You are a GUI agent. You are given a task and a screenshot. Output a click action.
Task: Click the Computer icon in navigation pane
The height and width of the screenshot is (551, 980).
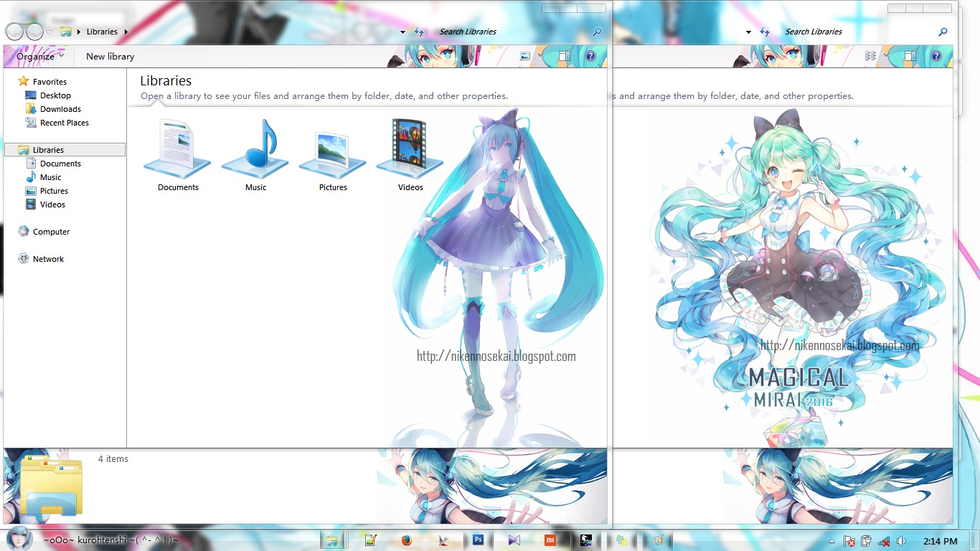pyautogui.click(x=24, y=232)
